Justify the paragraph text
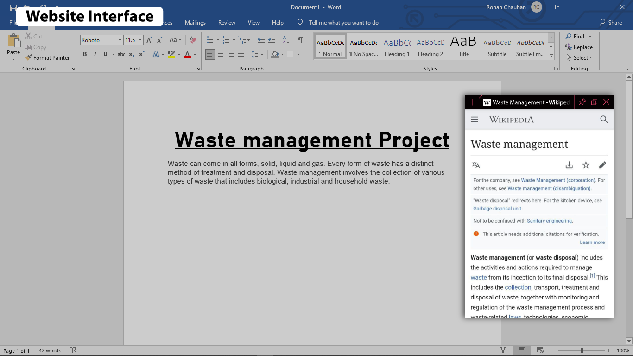 (x=241, y=55)
